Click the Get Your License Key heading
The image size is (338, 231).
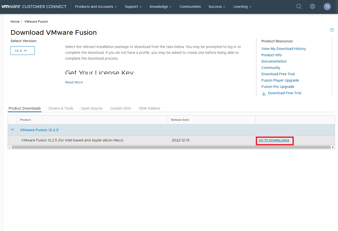(99, 72)
